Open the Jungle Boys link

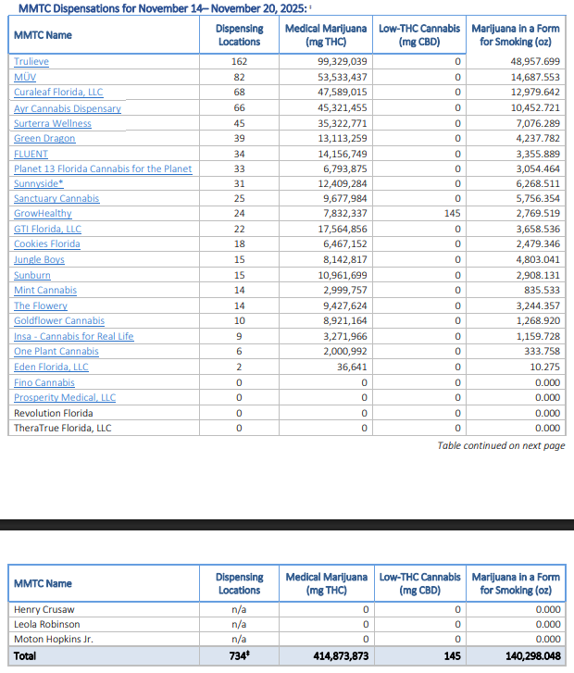[x=39, y=260]
